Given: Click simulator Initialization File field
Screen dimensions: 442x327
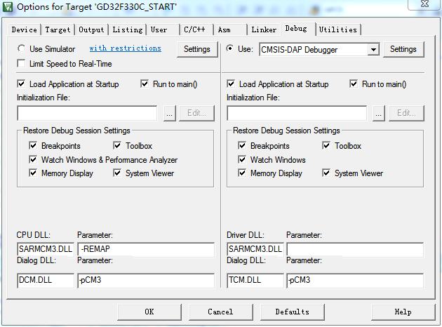Looking at the screenshot, I should [87, 113].
